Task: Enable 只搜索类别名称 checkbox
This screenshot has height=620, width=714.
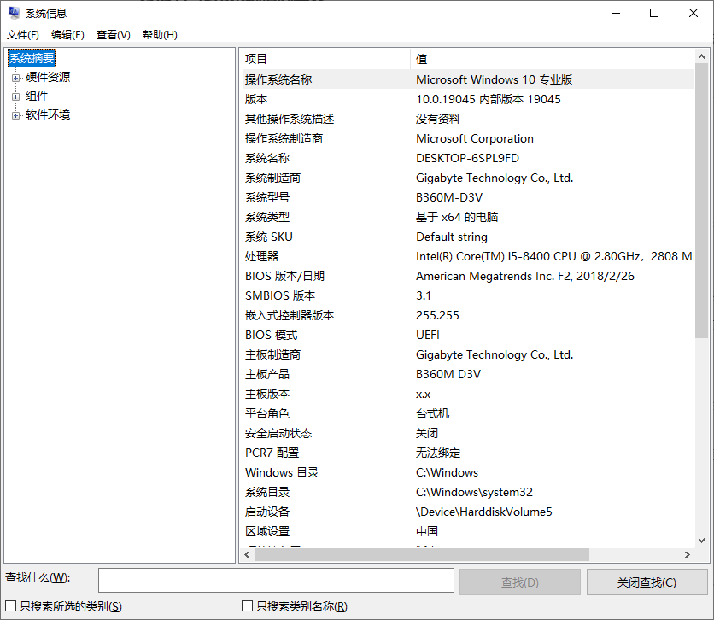Action: 247,605
